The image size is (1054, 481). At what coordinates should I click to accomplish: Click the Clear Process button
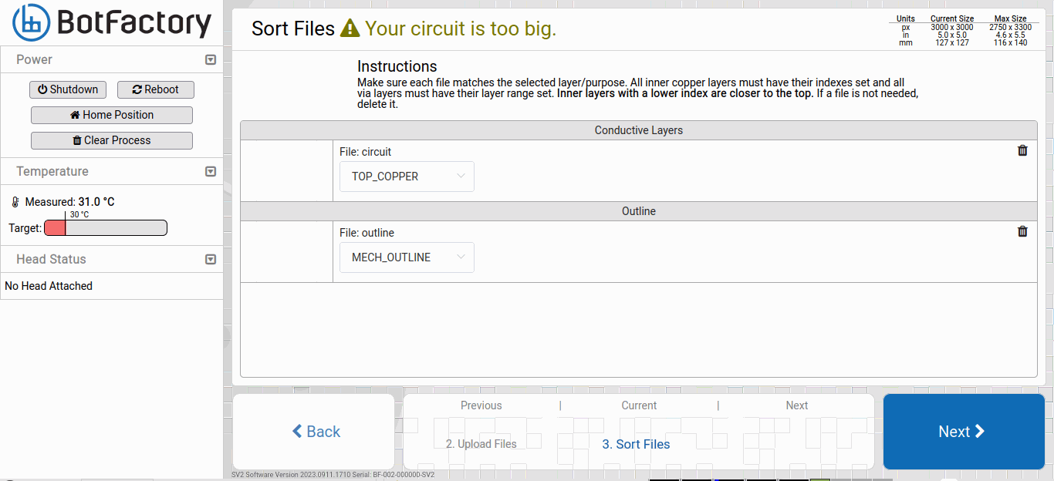pos(112,140)
